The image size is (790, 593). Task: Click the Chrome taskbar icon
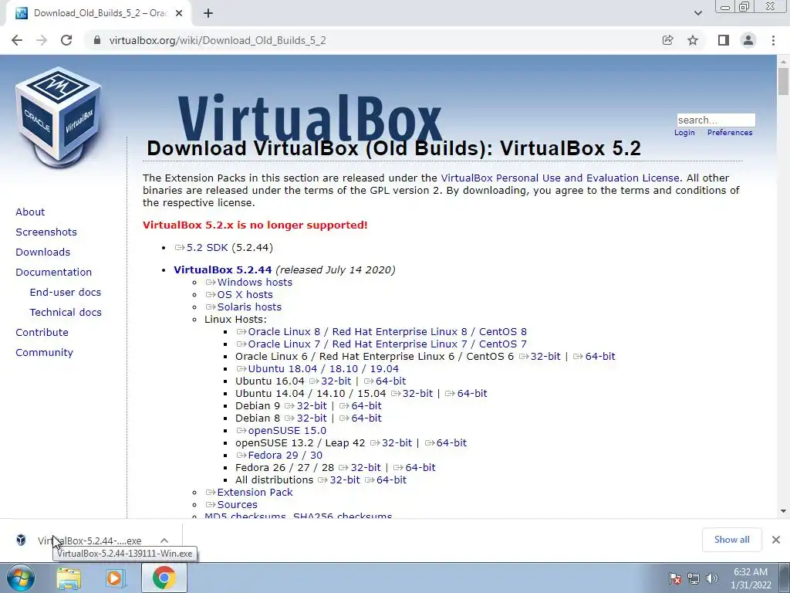[x=164, y=578]
